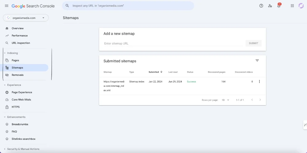307x153 pixels.
Task: Click the Sitemap column header
Action: tap(107, 72)
